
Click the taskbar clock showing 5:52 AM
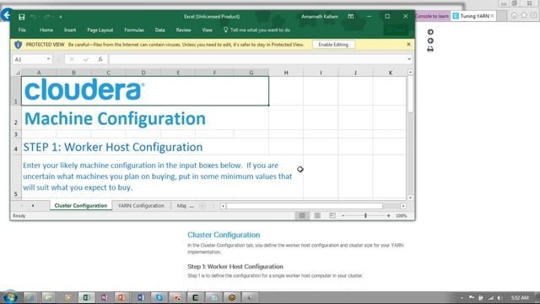coord(520,297)
